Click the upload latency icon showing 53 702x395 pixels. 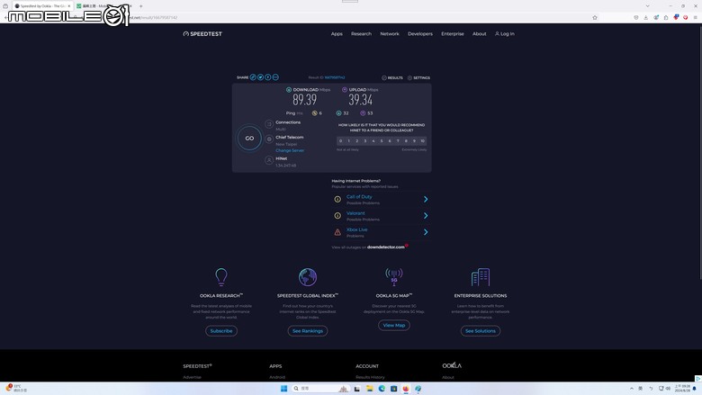point(363,113)
